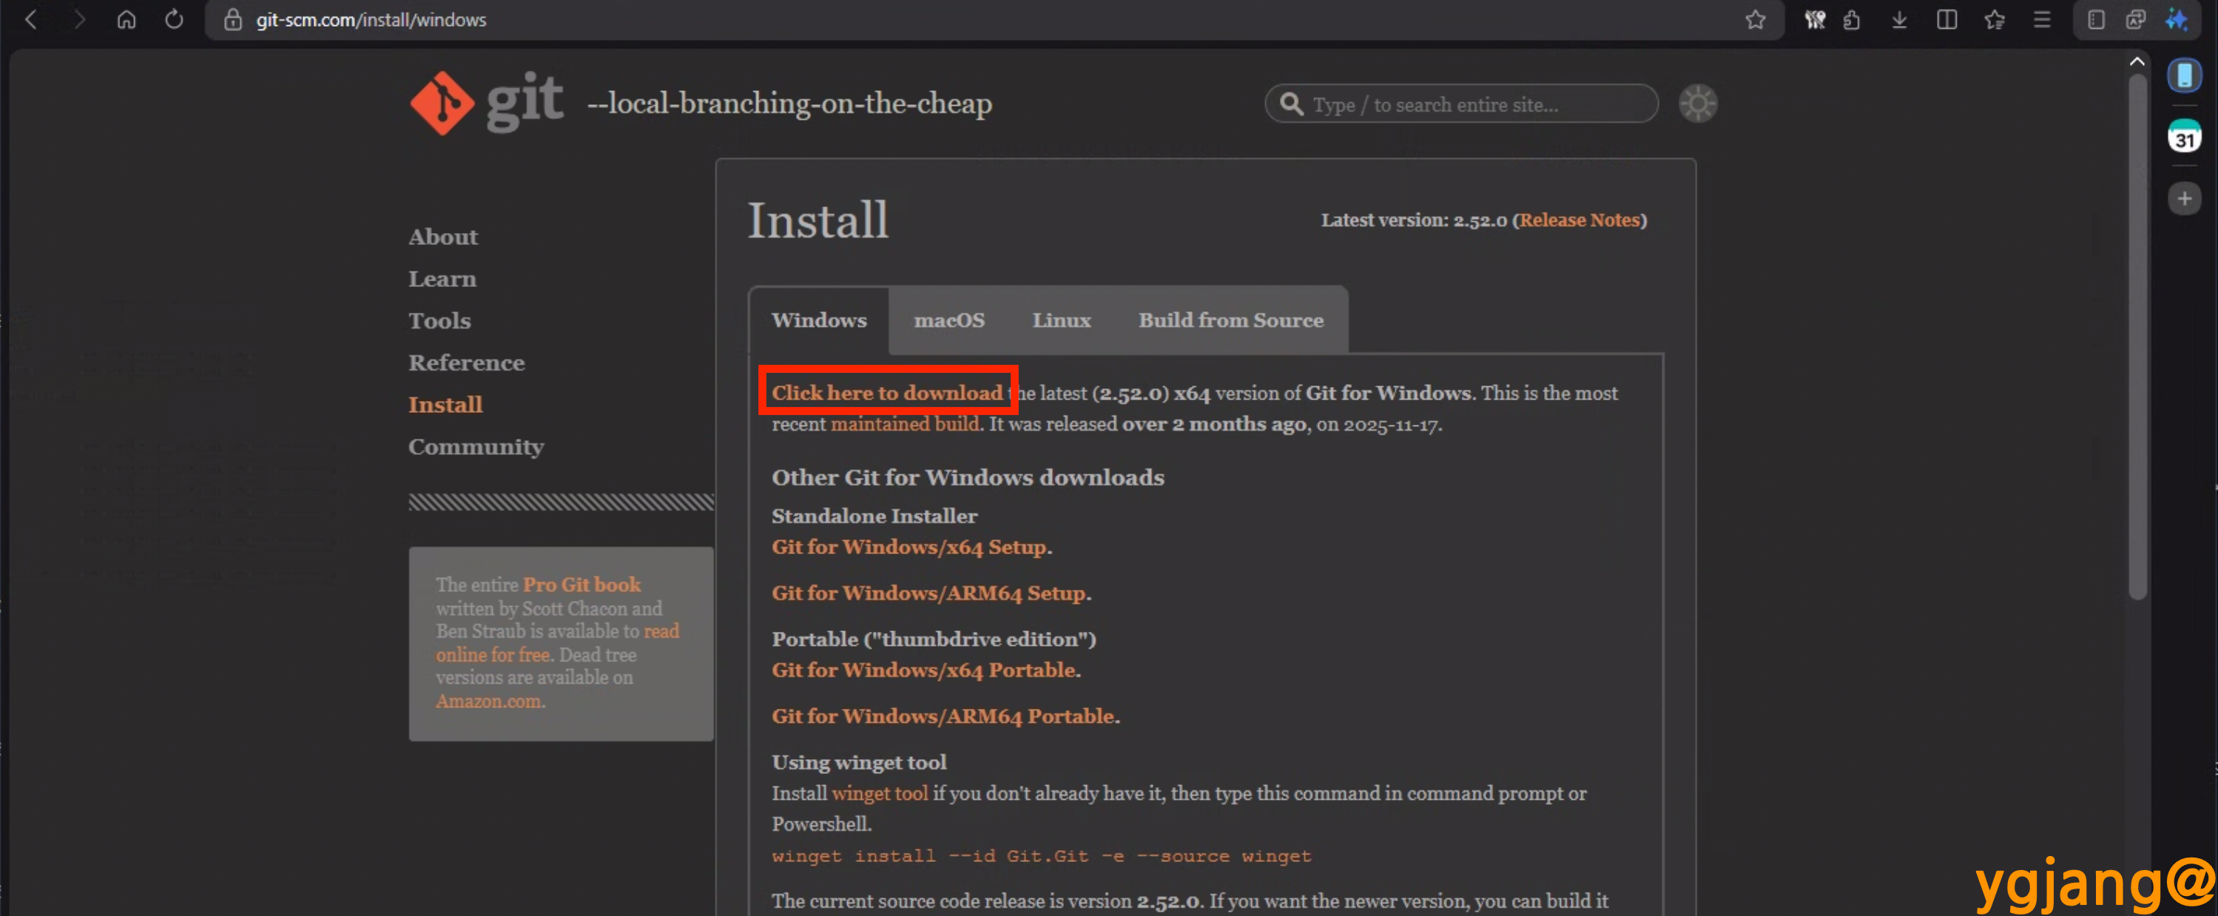This screenshot has height=916, width=2218.
Task: Open the browser hamburger menu
Action: tap(2041, 19)
